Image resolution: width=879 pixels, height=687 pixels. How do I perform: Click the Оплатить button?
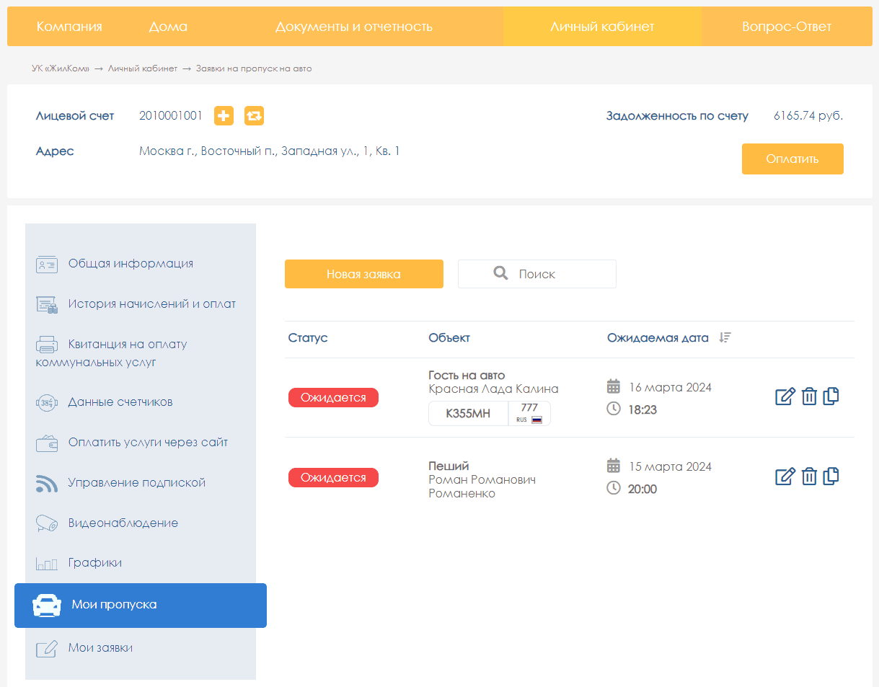tap(792, 159)
